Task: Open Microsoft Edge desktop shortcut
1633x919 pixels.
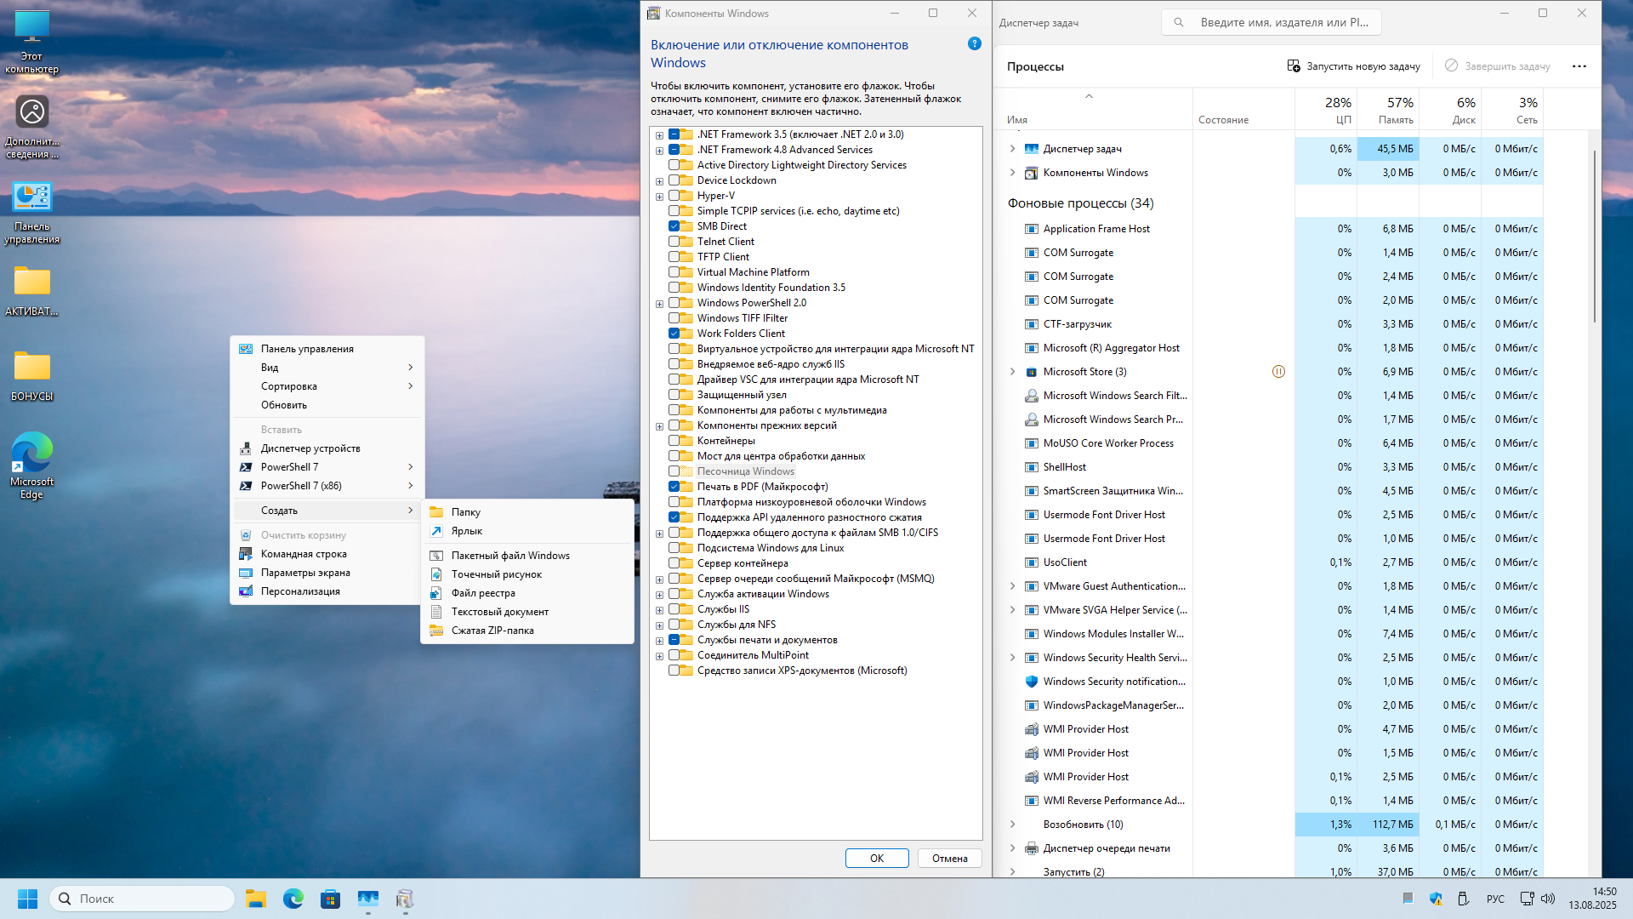Action: point(32,465)
